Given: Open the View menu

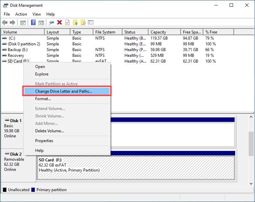Looking at the screenshot, I should 37,14.
